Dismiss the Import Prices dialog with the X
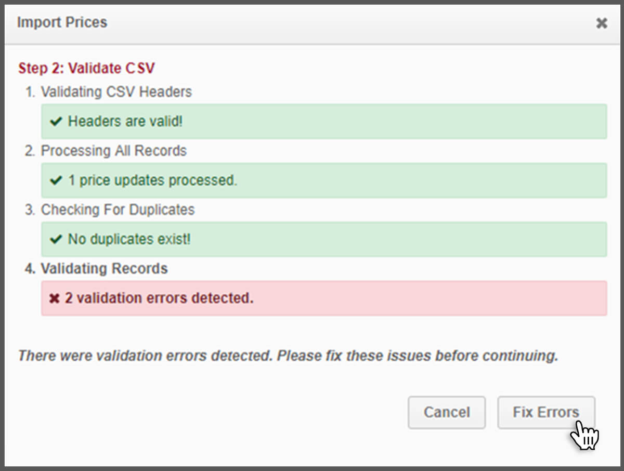Image resolution: width=624 pixels, height=471 pixels. pos(602,23)
